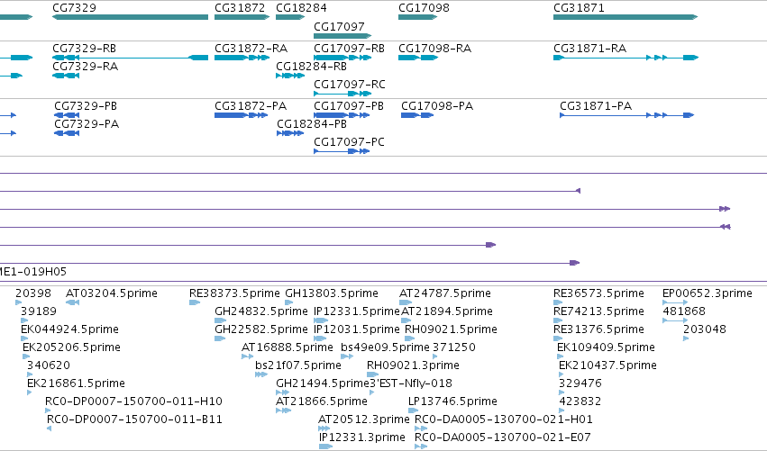Select the CG31871 gene name label
This screenshot has height=451, width=767.
[579, 8]
